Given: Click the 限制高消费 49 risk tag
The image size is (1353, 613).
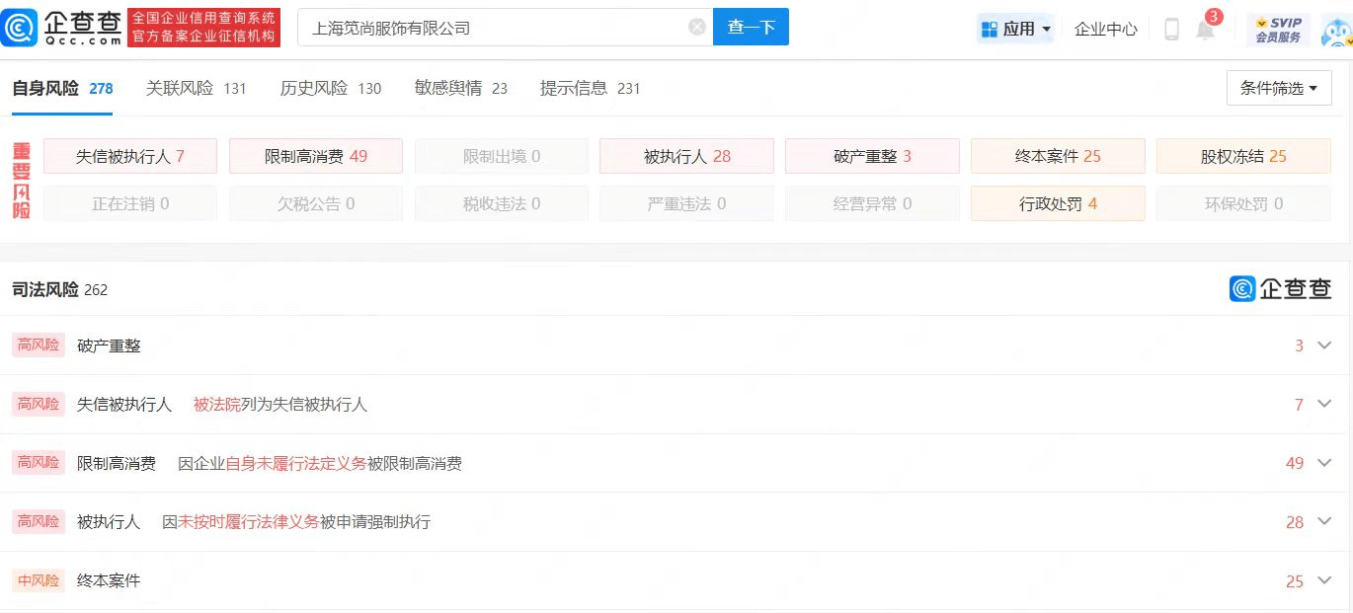Looking at the screenshot, I should coord(316,156).
